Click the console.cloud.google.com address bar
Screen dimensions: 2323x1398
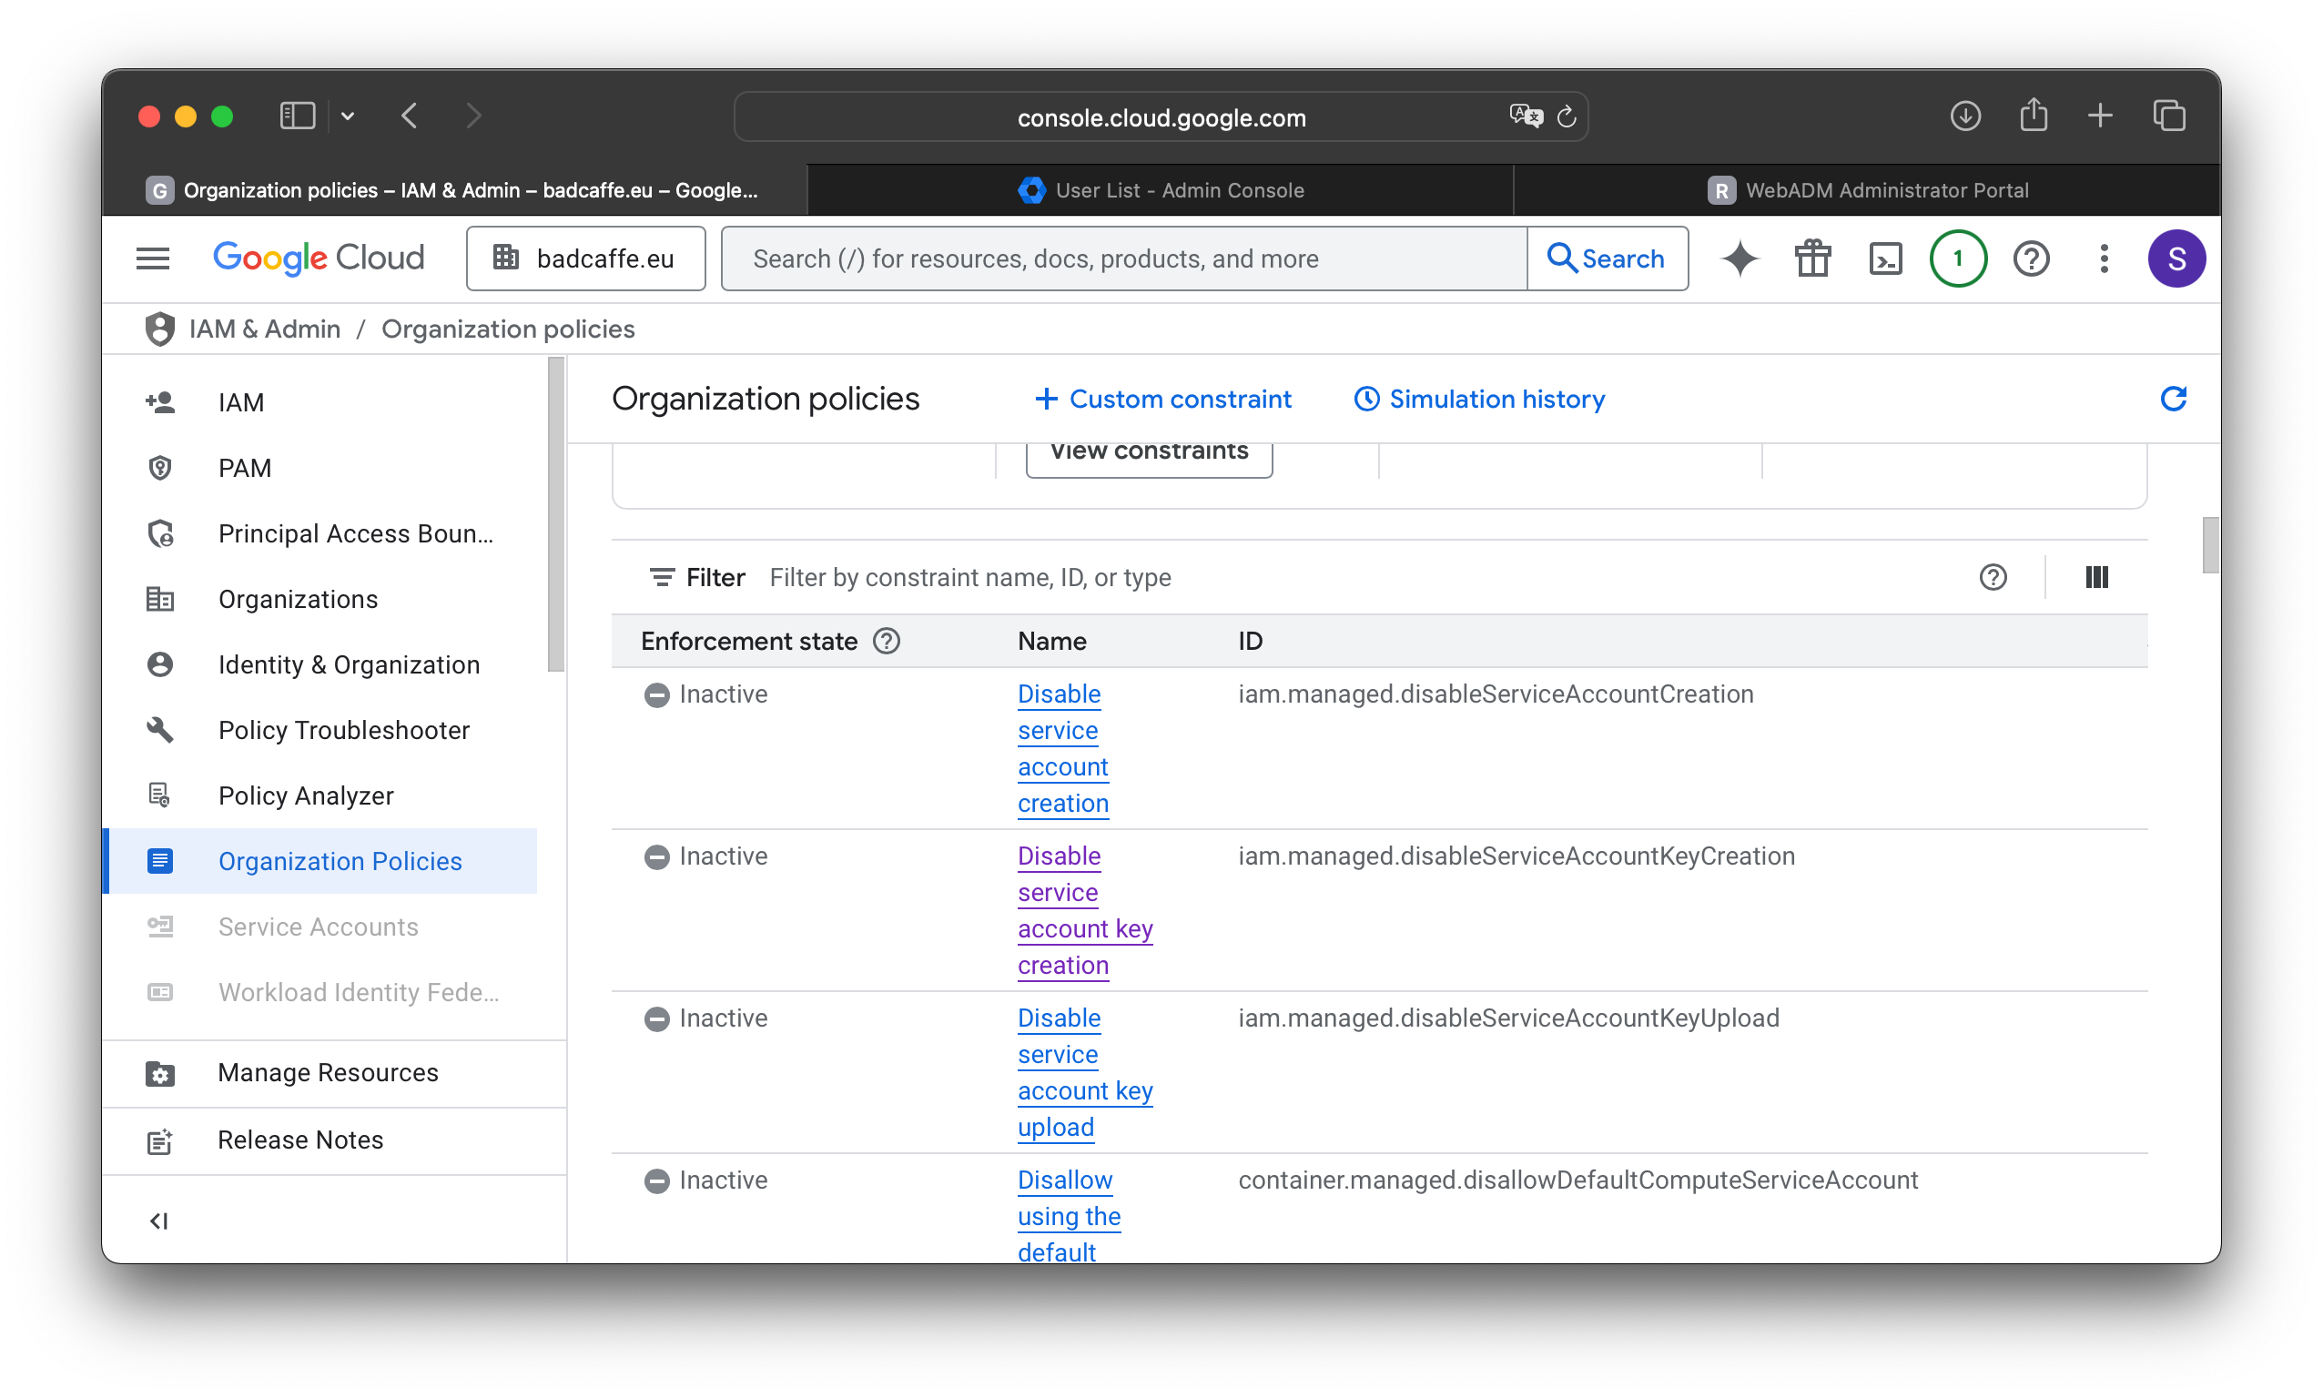point(1161,116)
